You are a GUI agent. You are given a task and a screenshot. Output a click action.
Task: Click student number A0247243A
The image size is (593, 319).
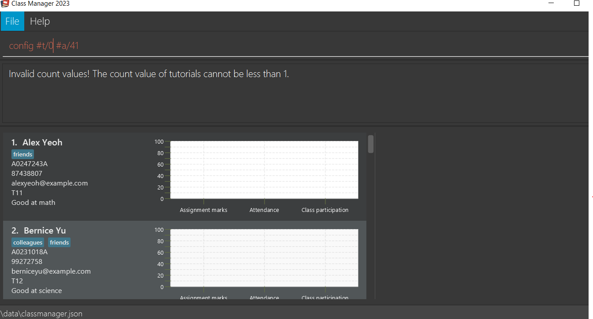tap(30, 164)
